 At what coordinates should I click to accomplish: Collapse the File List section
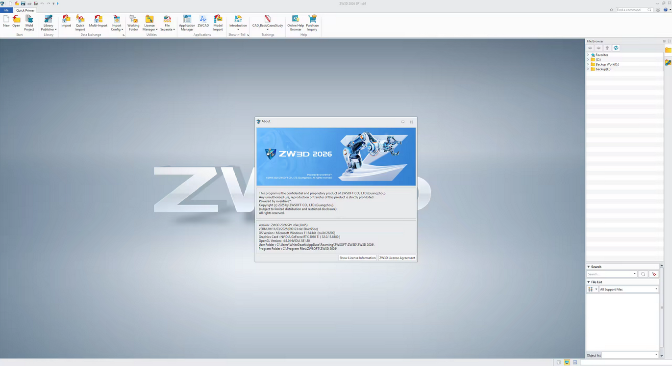point(589,282)
